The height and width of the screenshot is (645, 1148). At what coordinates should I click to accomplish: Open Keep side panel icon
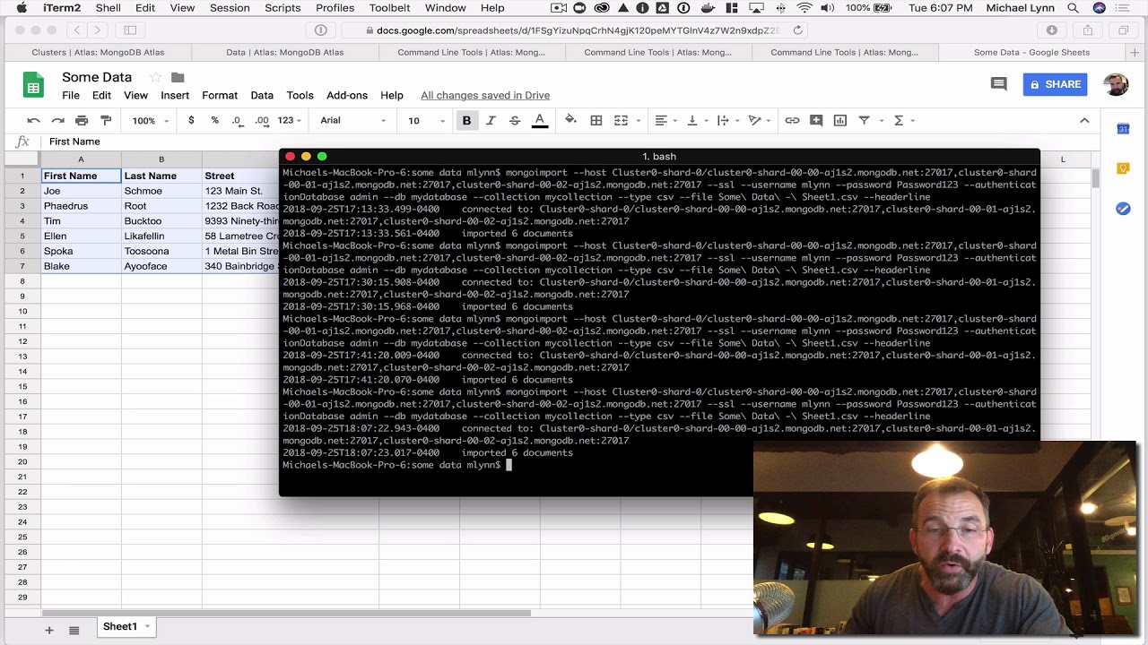tap(1123, 168)
